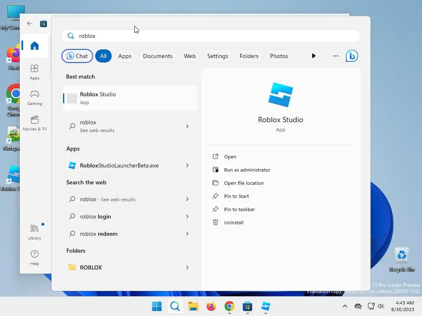
Task: Select RobloxStudioLauncherBeta.exe app result
Action: pyautogui.click(x=130, y=165)
